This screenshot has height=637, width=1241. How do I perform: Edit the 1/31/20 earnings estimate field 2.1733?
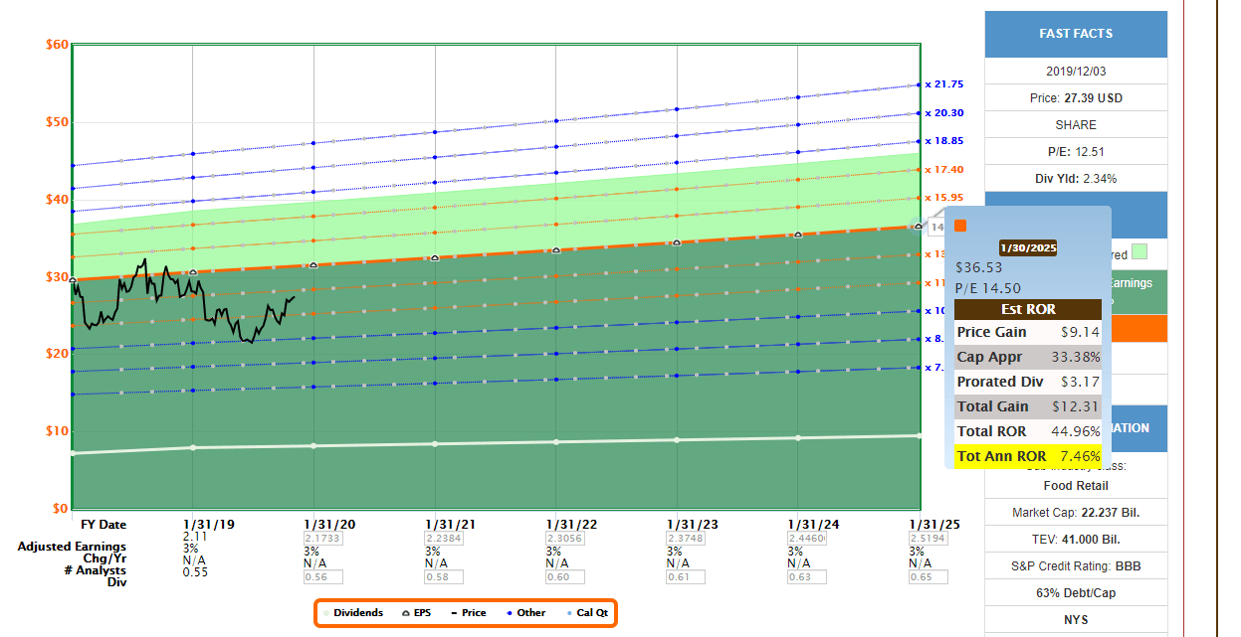(x=322, y=538)
